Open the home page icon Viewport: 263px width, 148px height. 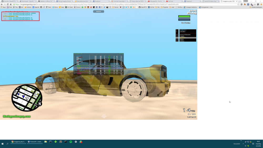coord(11,4)
